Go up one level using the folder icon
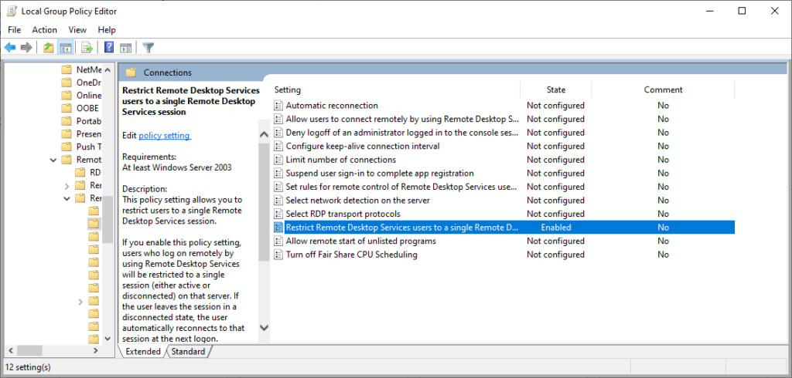 click(x=49, y=48)
